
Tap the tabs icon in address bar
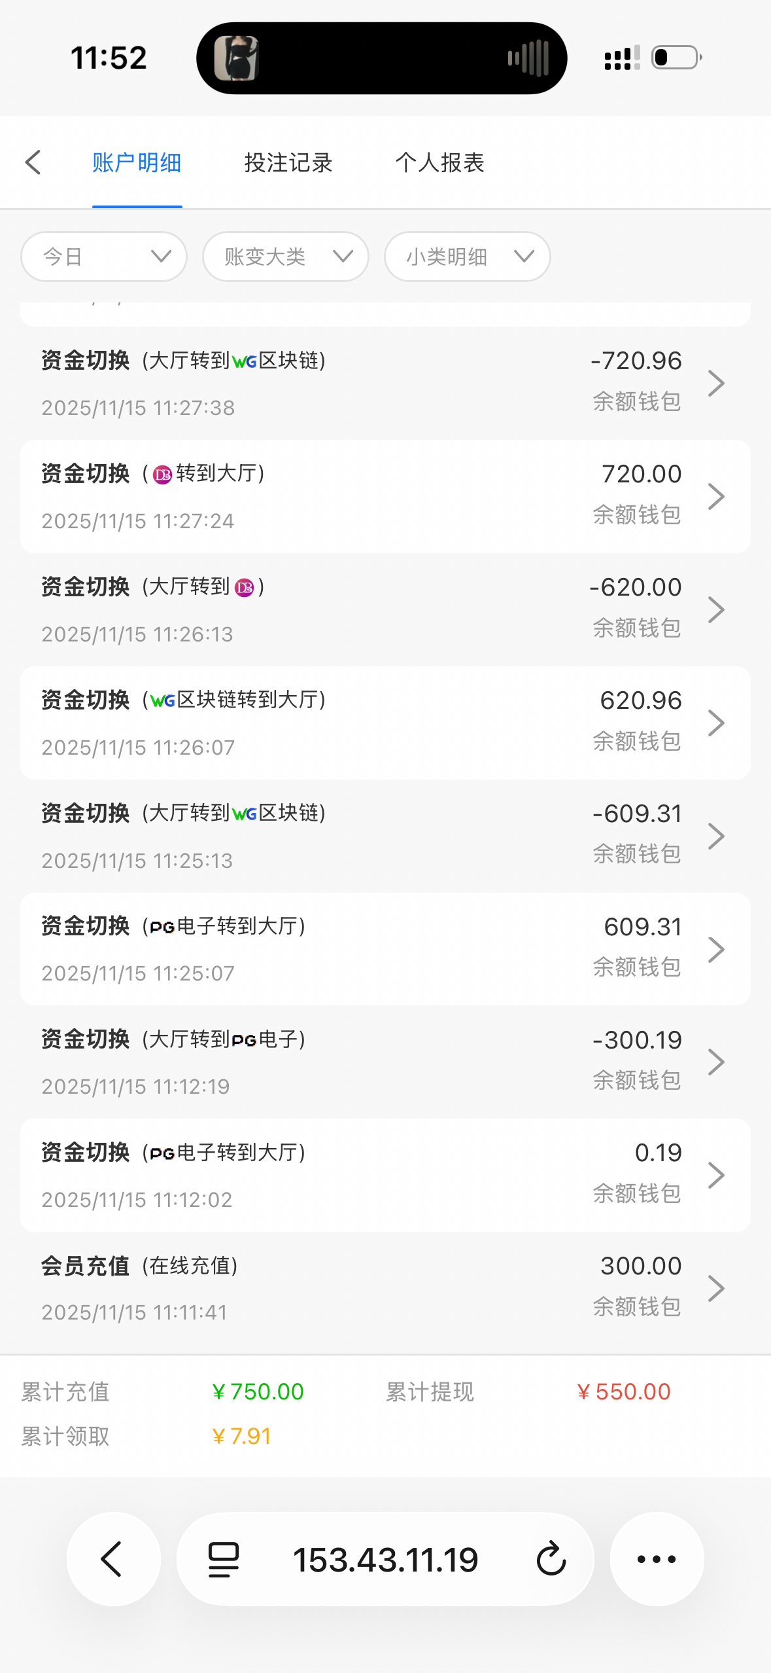tap(223, 1559)
